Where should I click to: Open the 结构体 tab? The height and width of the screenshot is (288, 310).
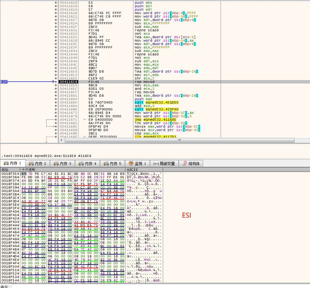[x=191, y=164]
